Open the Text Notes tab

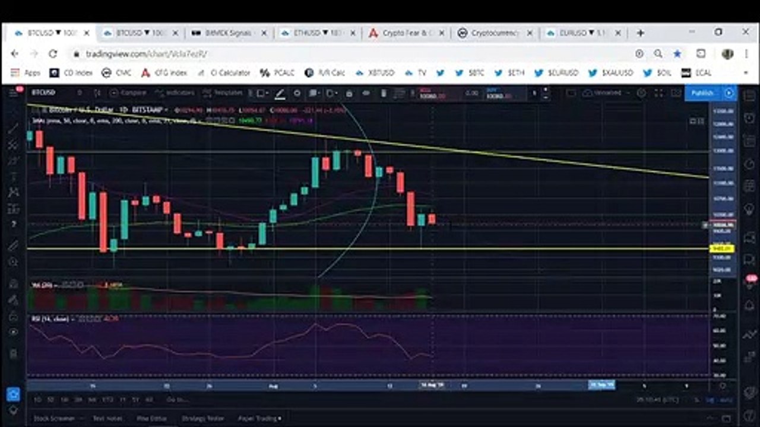click(107, 418)
